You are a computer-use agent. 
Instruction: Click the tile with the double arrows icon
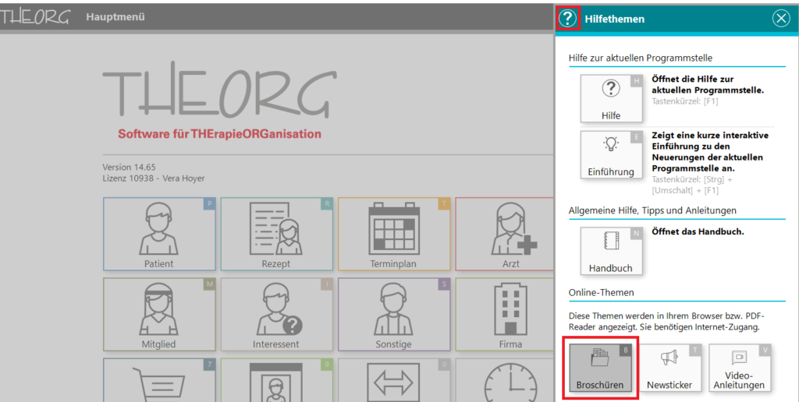coord(394,380)
